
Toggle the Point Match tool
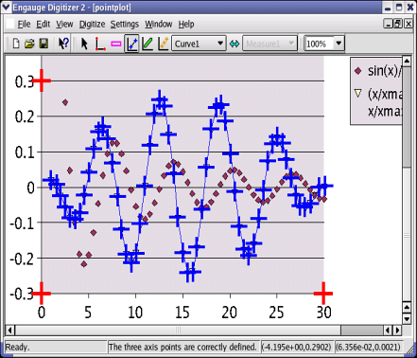[164, 44]
